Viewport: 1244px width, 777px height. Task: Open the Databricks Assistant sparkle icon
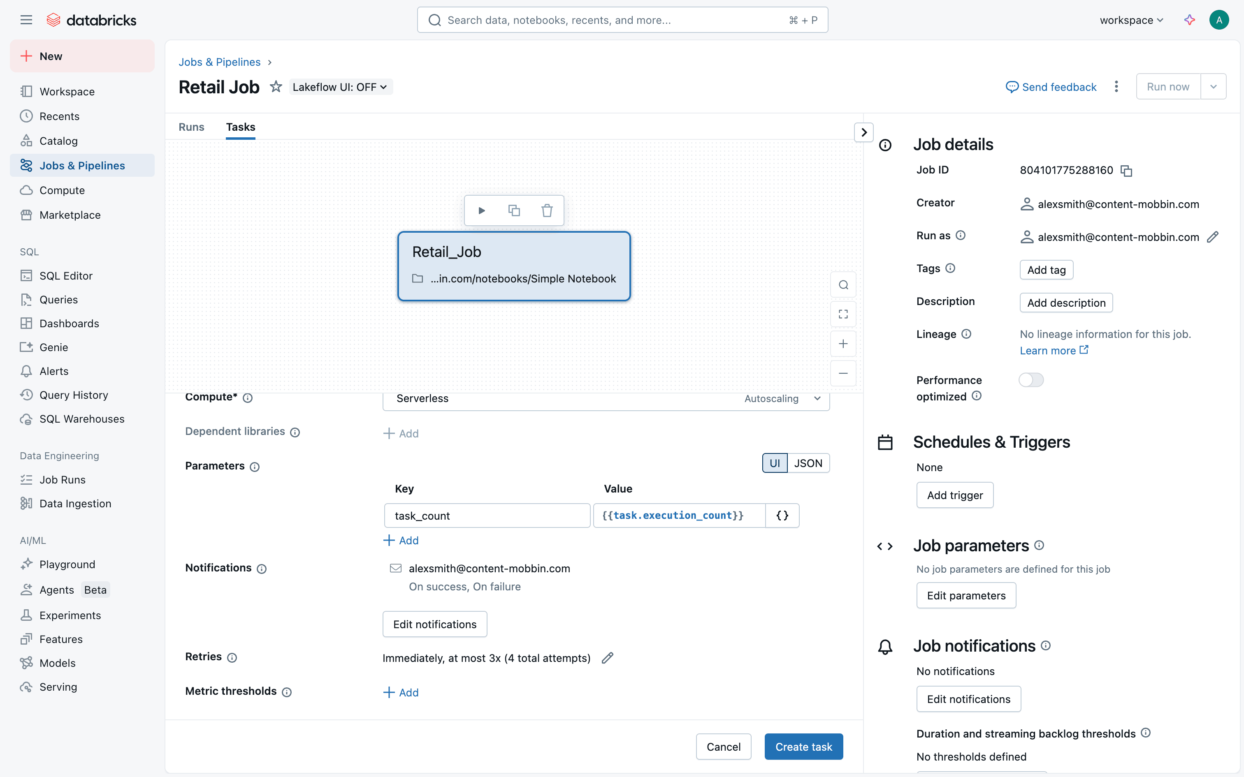tap(1189, 20)
